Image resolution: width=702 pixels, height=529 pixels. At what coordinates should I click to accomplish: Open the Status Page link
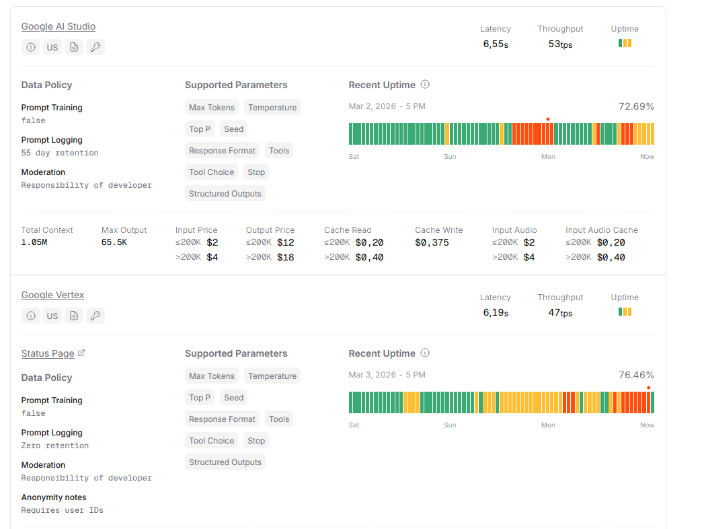[48, 353]
